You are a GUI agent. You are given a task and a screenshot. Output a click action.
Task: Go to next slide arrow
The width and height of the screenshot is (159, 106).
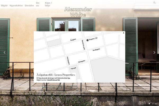[154, 52]
